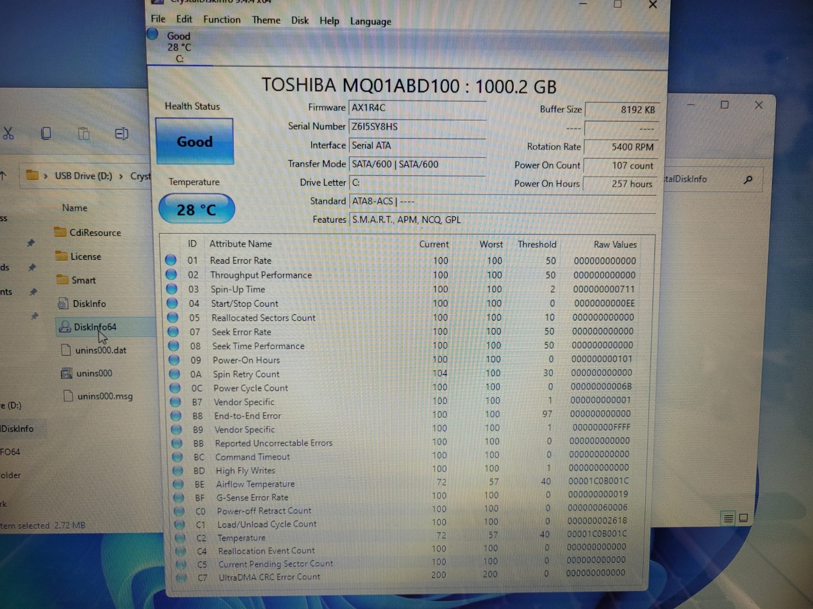Click the status icon for Command Timeout

pos(178,457)
